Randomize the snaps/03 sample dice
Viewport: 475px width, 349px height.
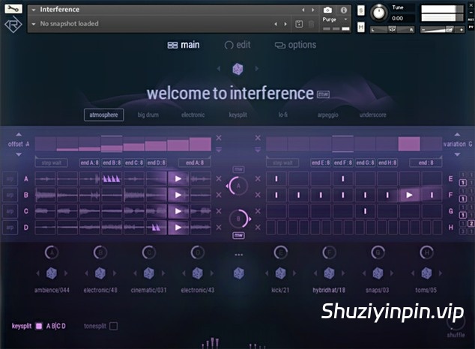(x=378, y=273)
